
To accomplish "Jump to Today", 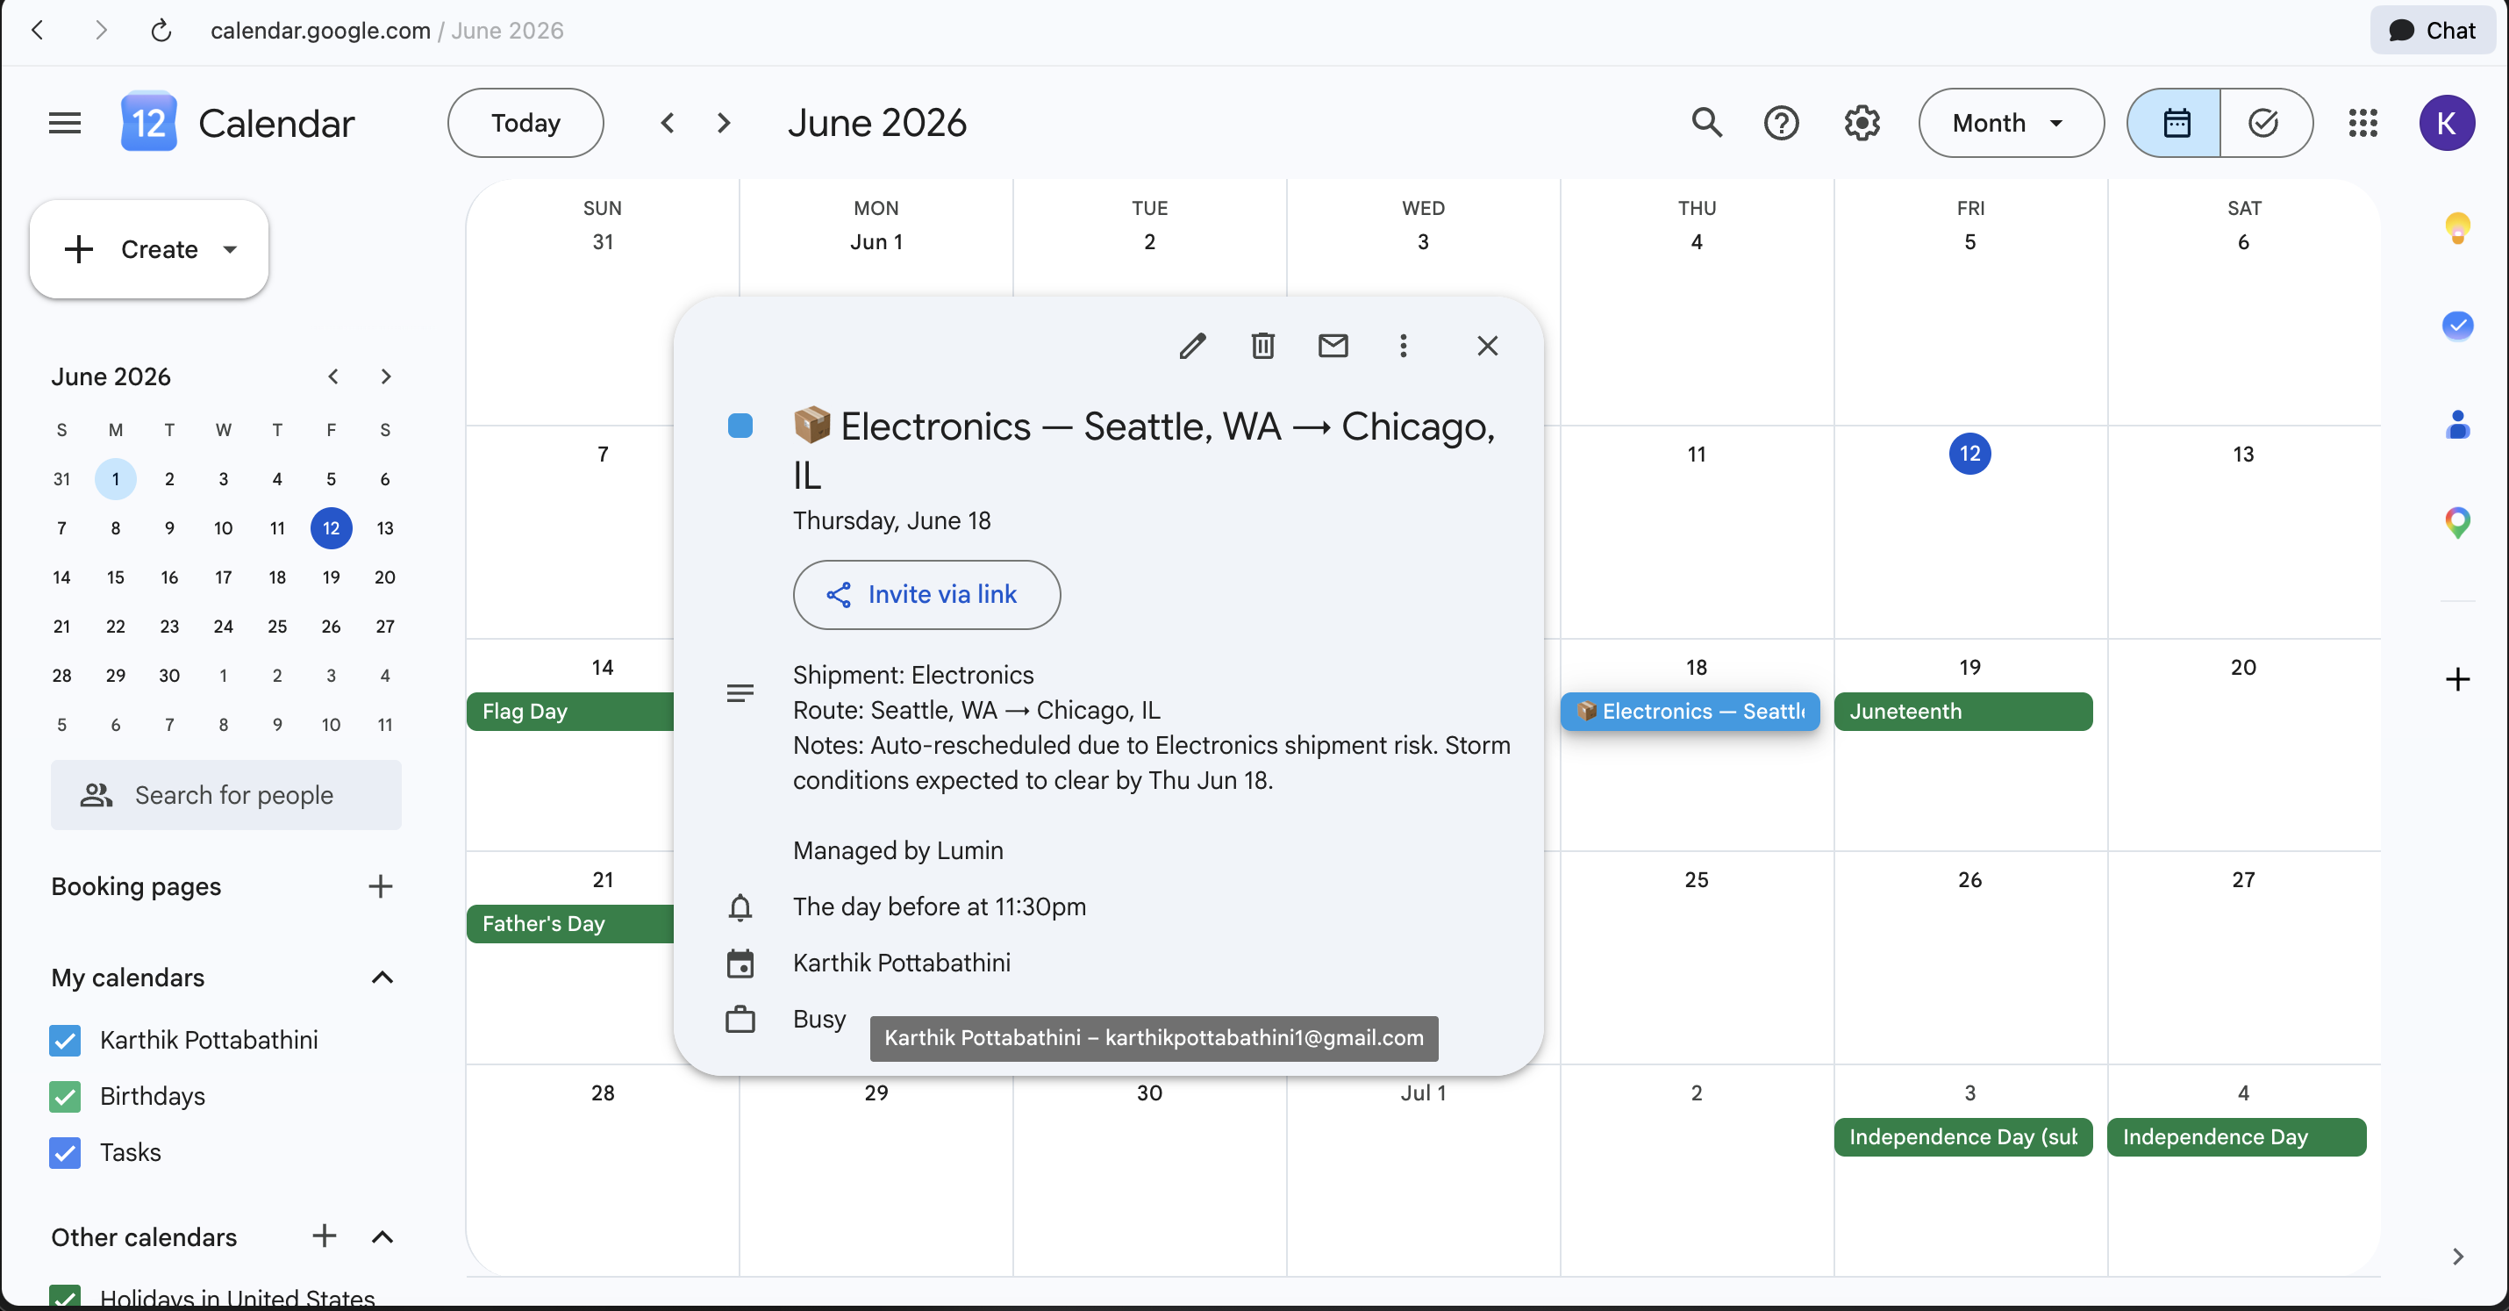I will pyautogui.click(x=525, y=123).
